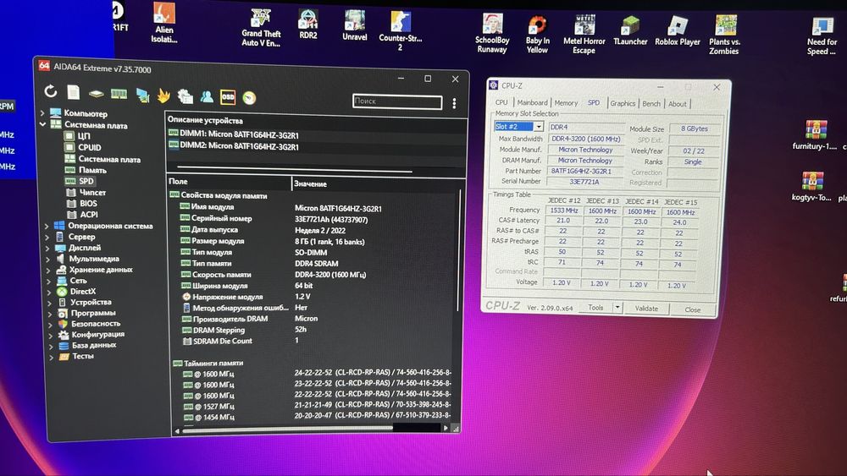The width and height of the screenshot is (847, 476).
Task: Select the Тесты tree item
Action: (77, 356)
